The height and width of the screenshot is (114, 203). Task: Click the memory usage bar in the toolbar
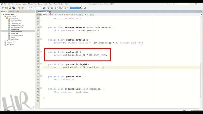click(75, 8)
